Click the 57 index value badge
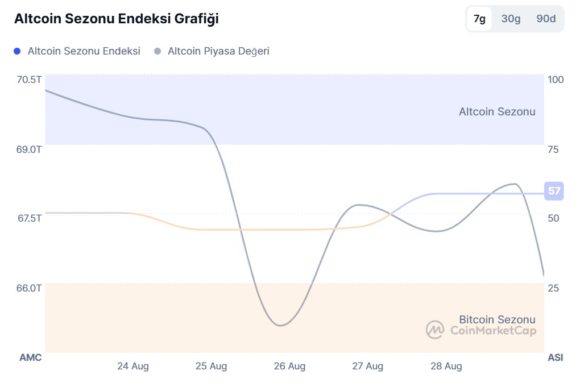Screen dimensions: 580x387 pos(554,191)
